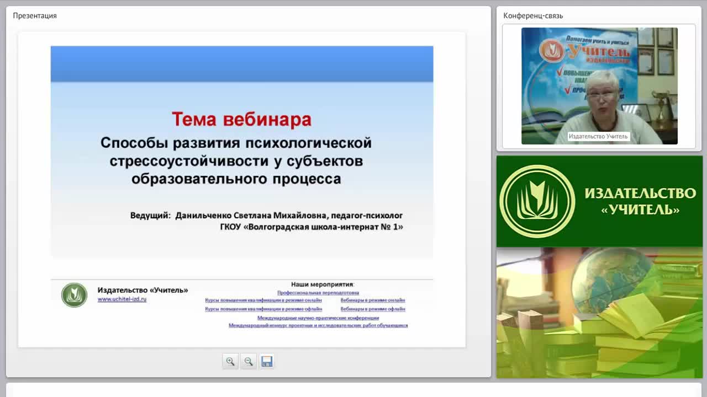Click the Издательство Учитель name label on video
This screenshot has width=707, height=397.
coord(598,136)
